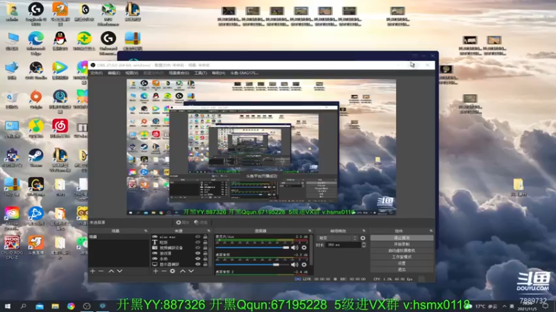Open Logitech G HUB desktop shortcut

coord(36,13)
